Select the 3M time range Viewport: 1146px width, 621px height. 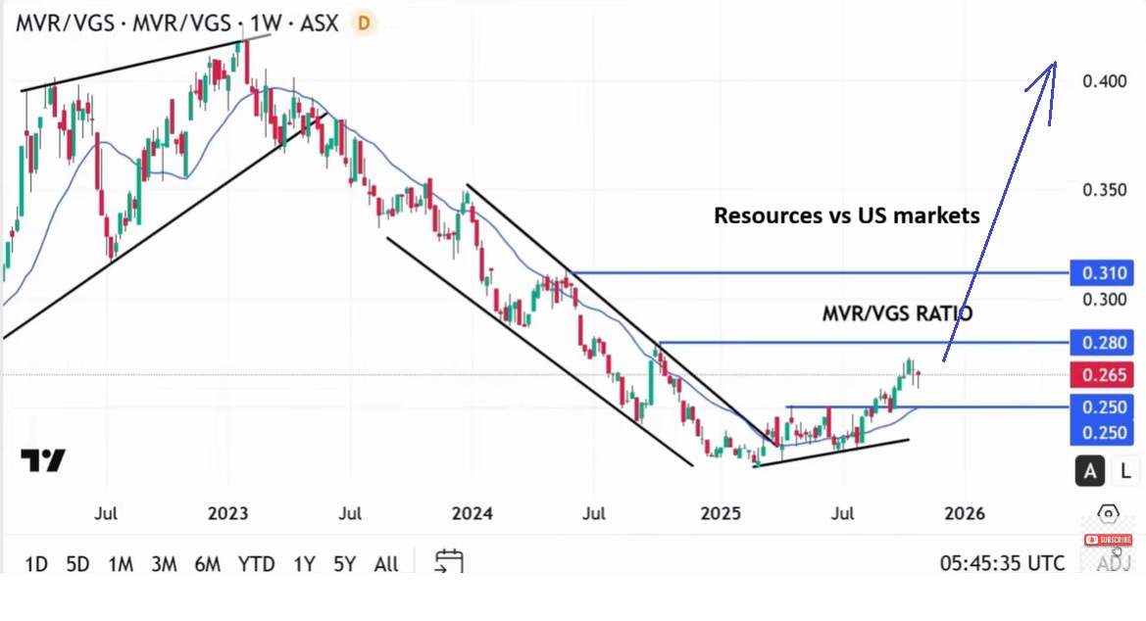pyautogui.click(x=164, y=564)
